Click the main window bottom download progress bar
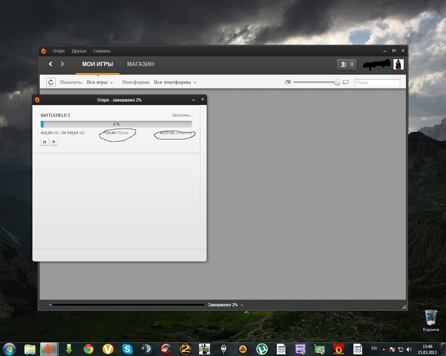The width and height of the screenshot is (446, 356). click(127, 305)
